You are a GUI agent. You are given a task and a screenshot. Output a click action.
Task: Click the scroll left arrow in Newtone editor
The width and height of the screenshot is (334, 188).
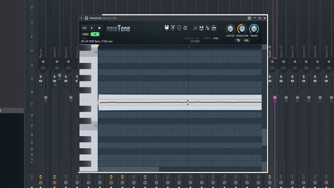pos(100,169)
